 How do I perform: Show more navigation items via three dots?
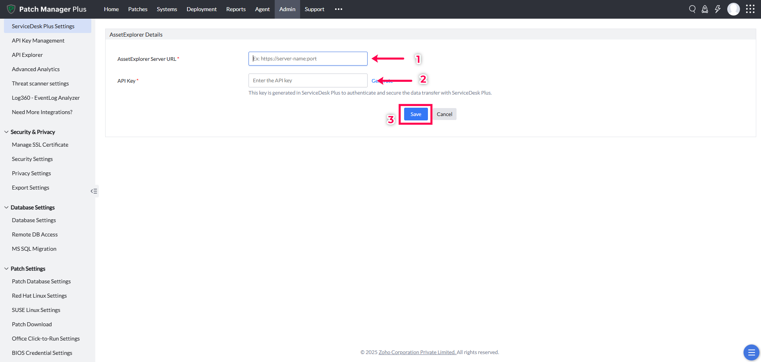click(339, 9)
